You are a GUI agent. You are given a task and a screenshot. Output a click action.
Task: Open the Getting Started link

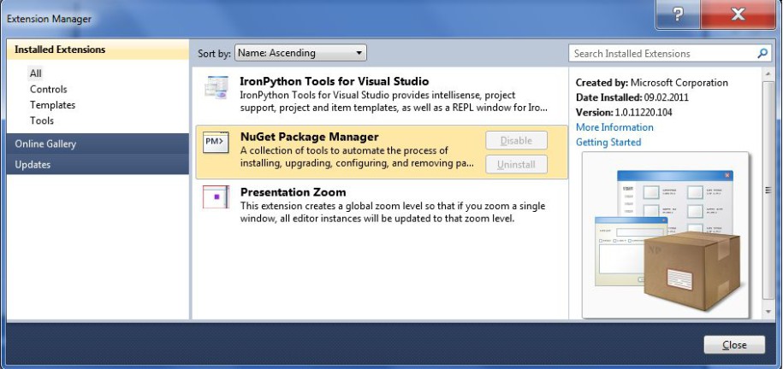608,142
